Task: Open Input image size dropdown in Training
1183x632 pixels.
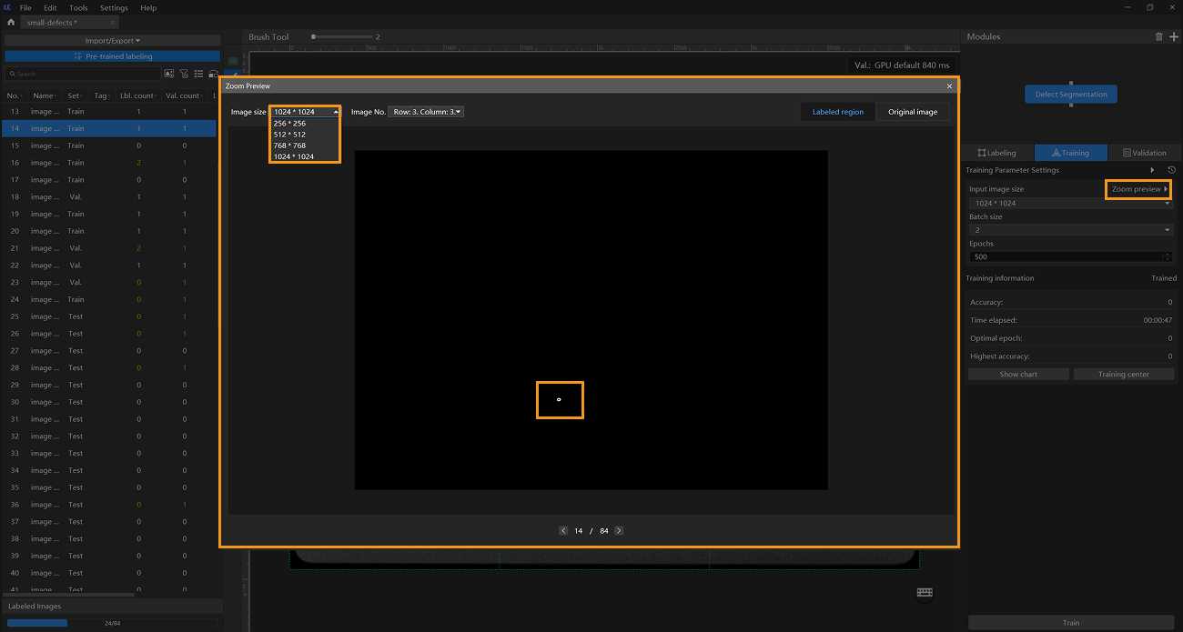Action: tap(1070, 203)
